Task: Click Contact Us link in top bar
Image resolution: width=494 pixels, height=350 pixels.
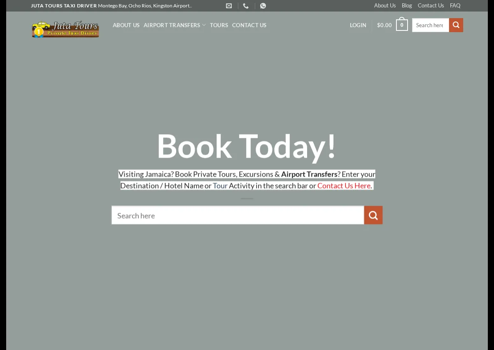Action: point(431,5)
